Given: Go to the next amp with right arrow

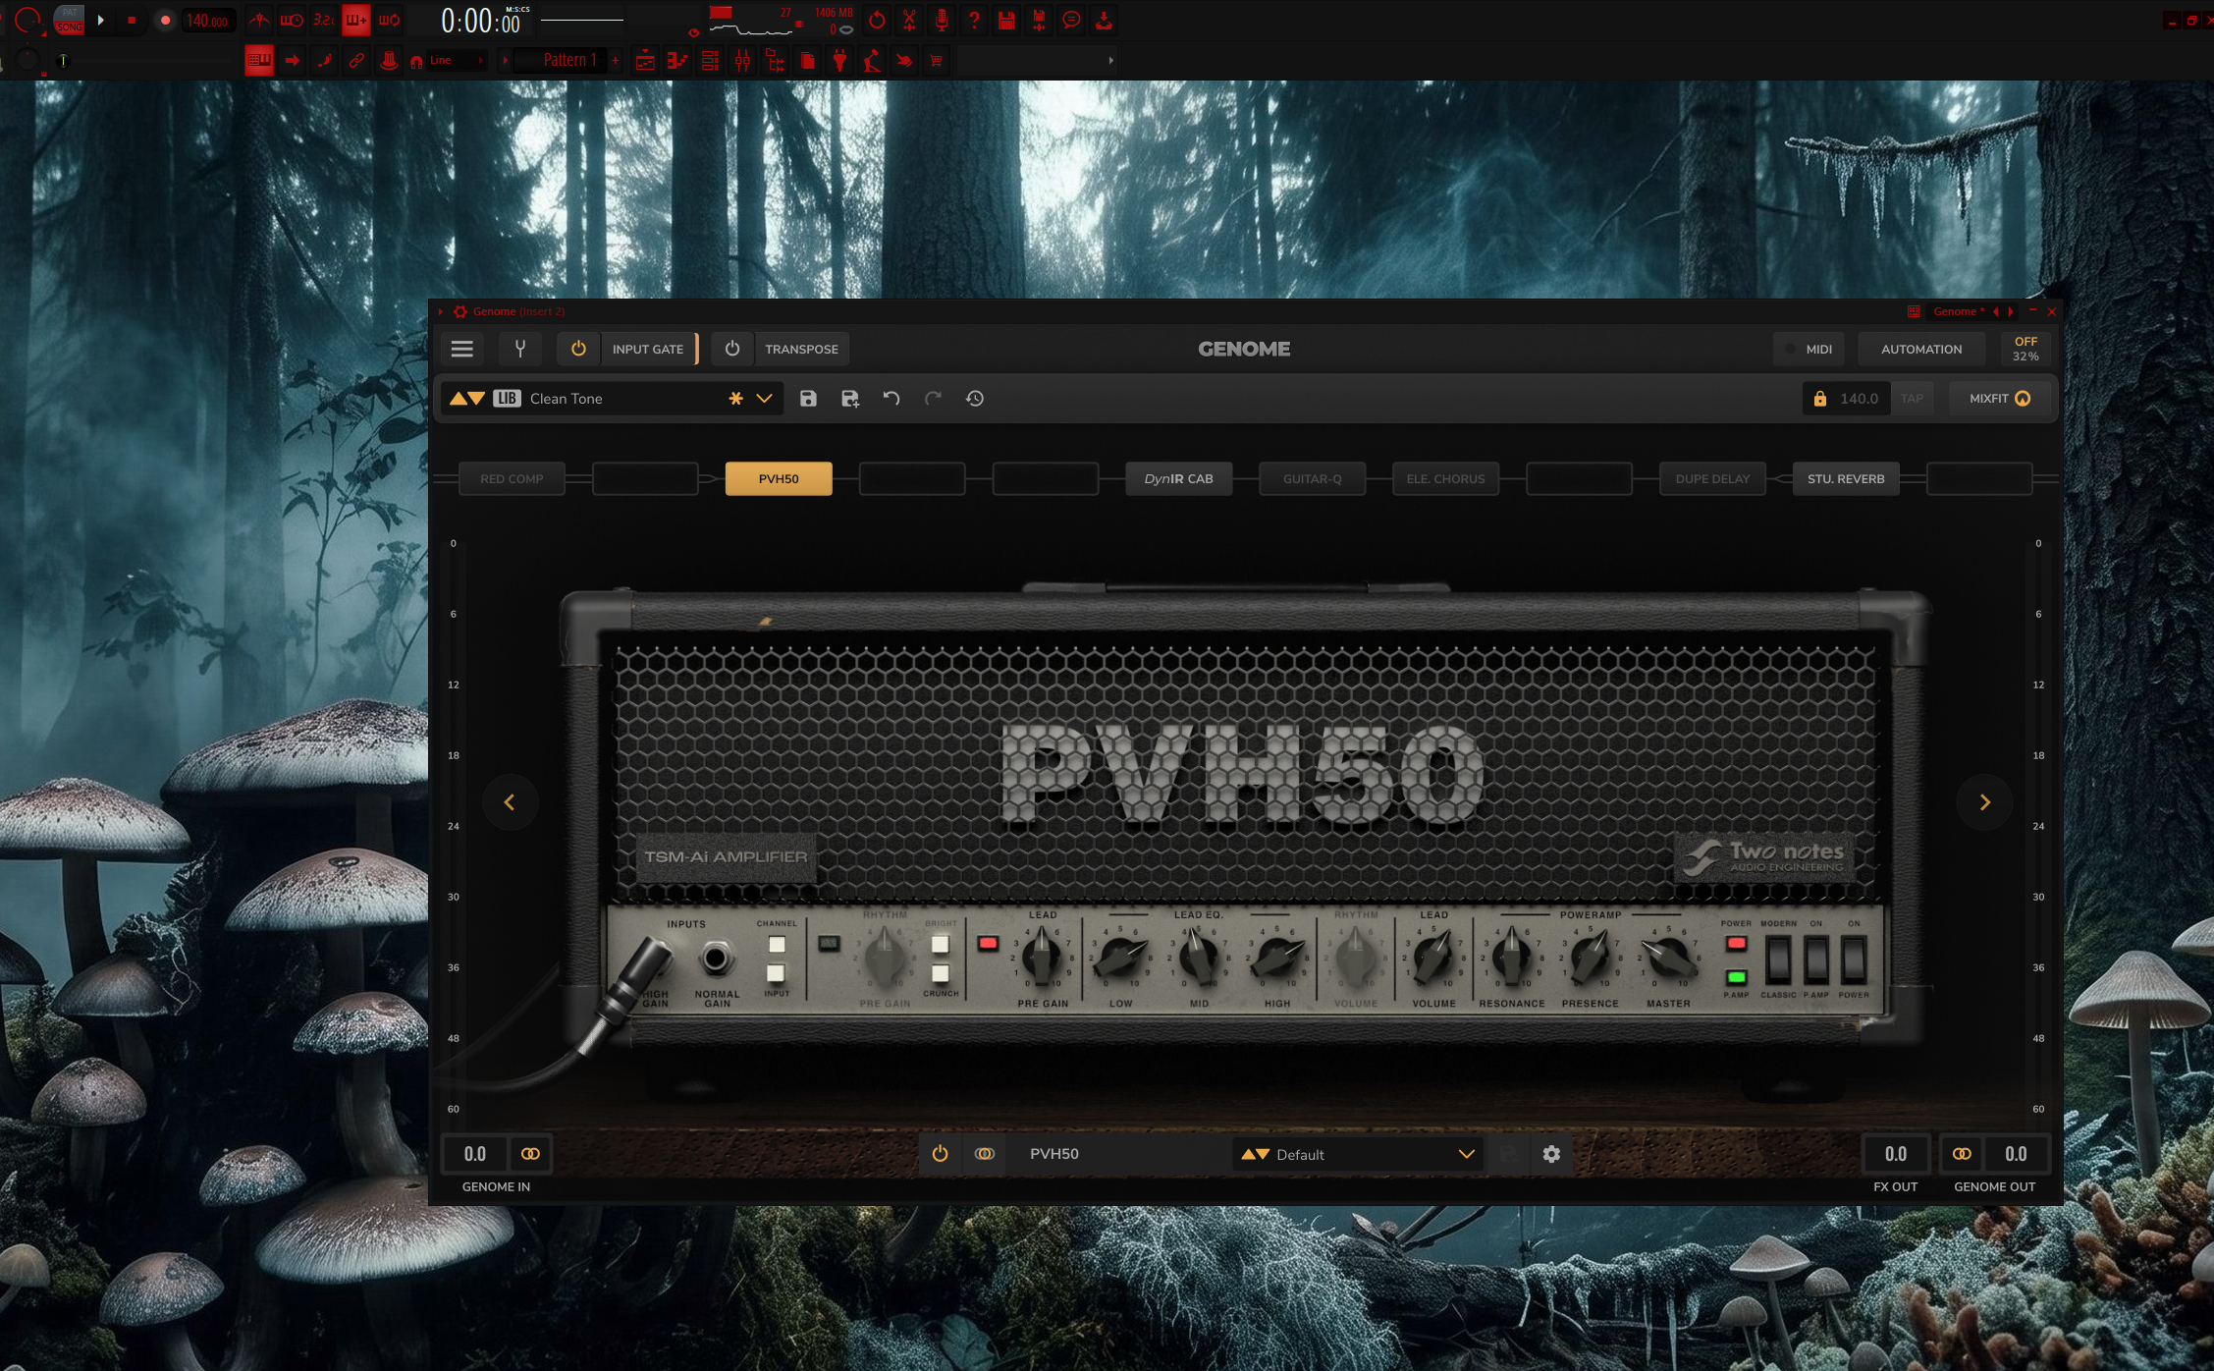Looking at the screenshot, I should [1984, 802].
